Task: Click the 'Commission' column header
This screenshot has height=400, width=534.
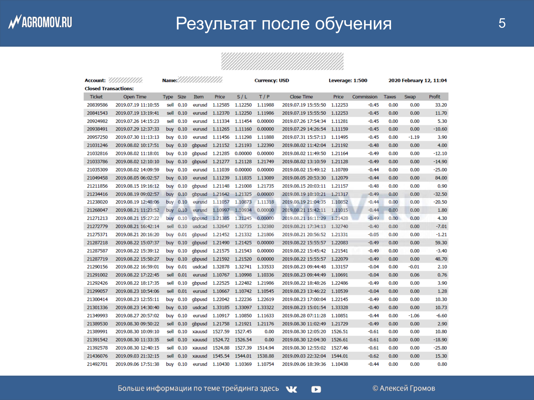Action: [365, 97]
